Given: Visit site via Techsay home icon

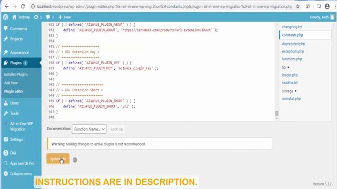Looking at the screenshot, I should tap(21, 17).
